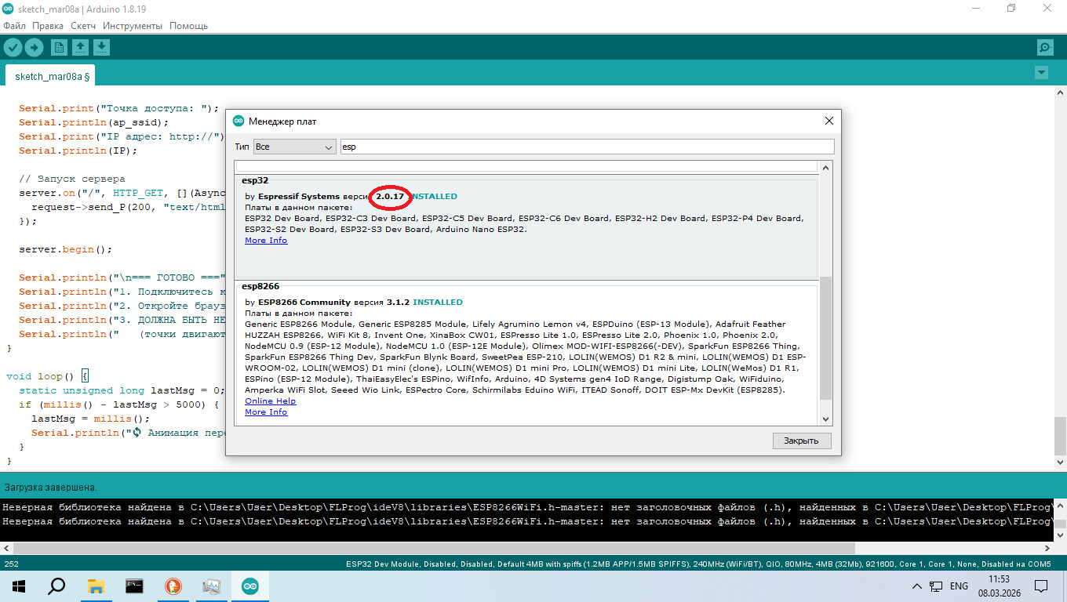Open the Serial Monitor magnifier icon
The image size is (1067, 602).
(1045, 48)
